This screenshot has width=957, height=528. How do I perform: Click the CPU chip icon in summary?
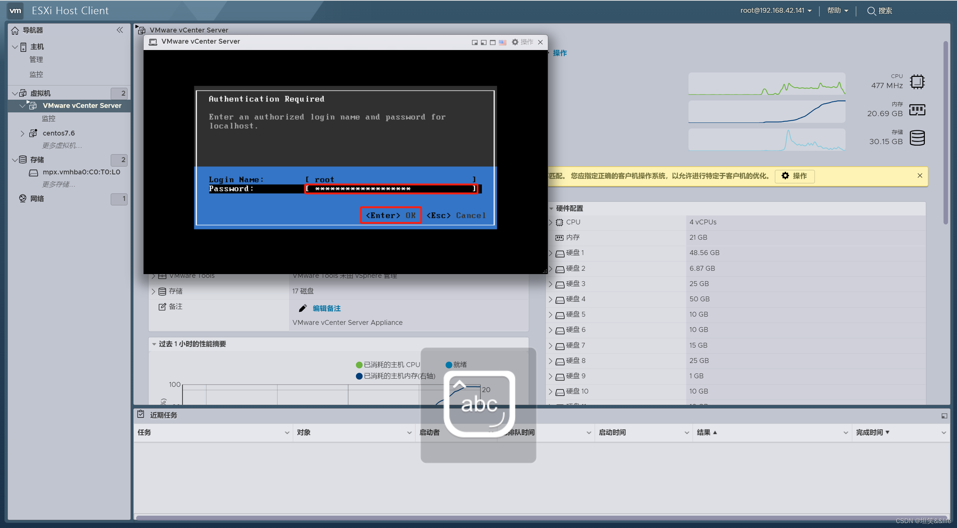[917, 82]
